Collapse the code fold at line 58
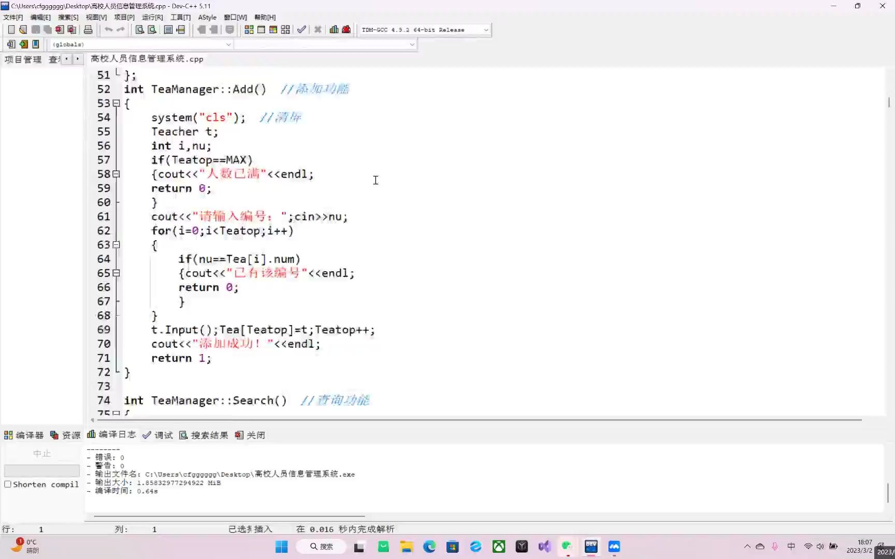Screen dimensions: 895x559 pos(117,174)
